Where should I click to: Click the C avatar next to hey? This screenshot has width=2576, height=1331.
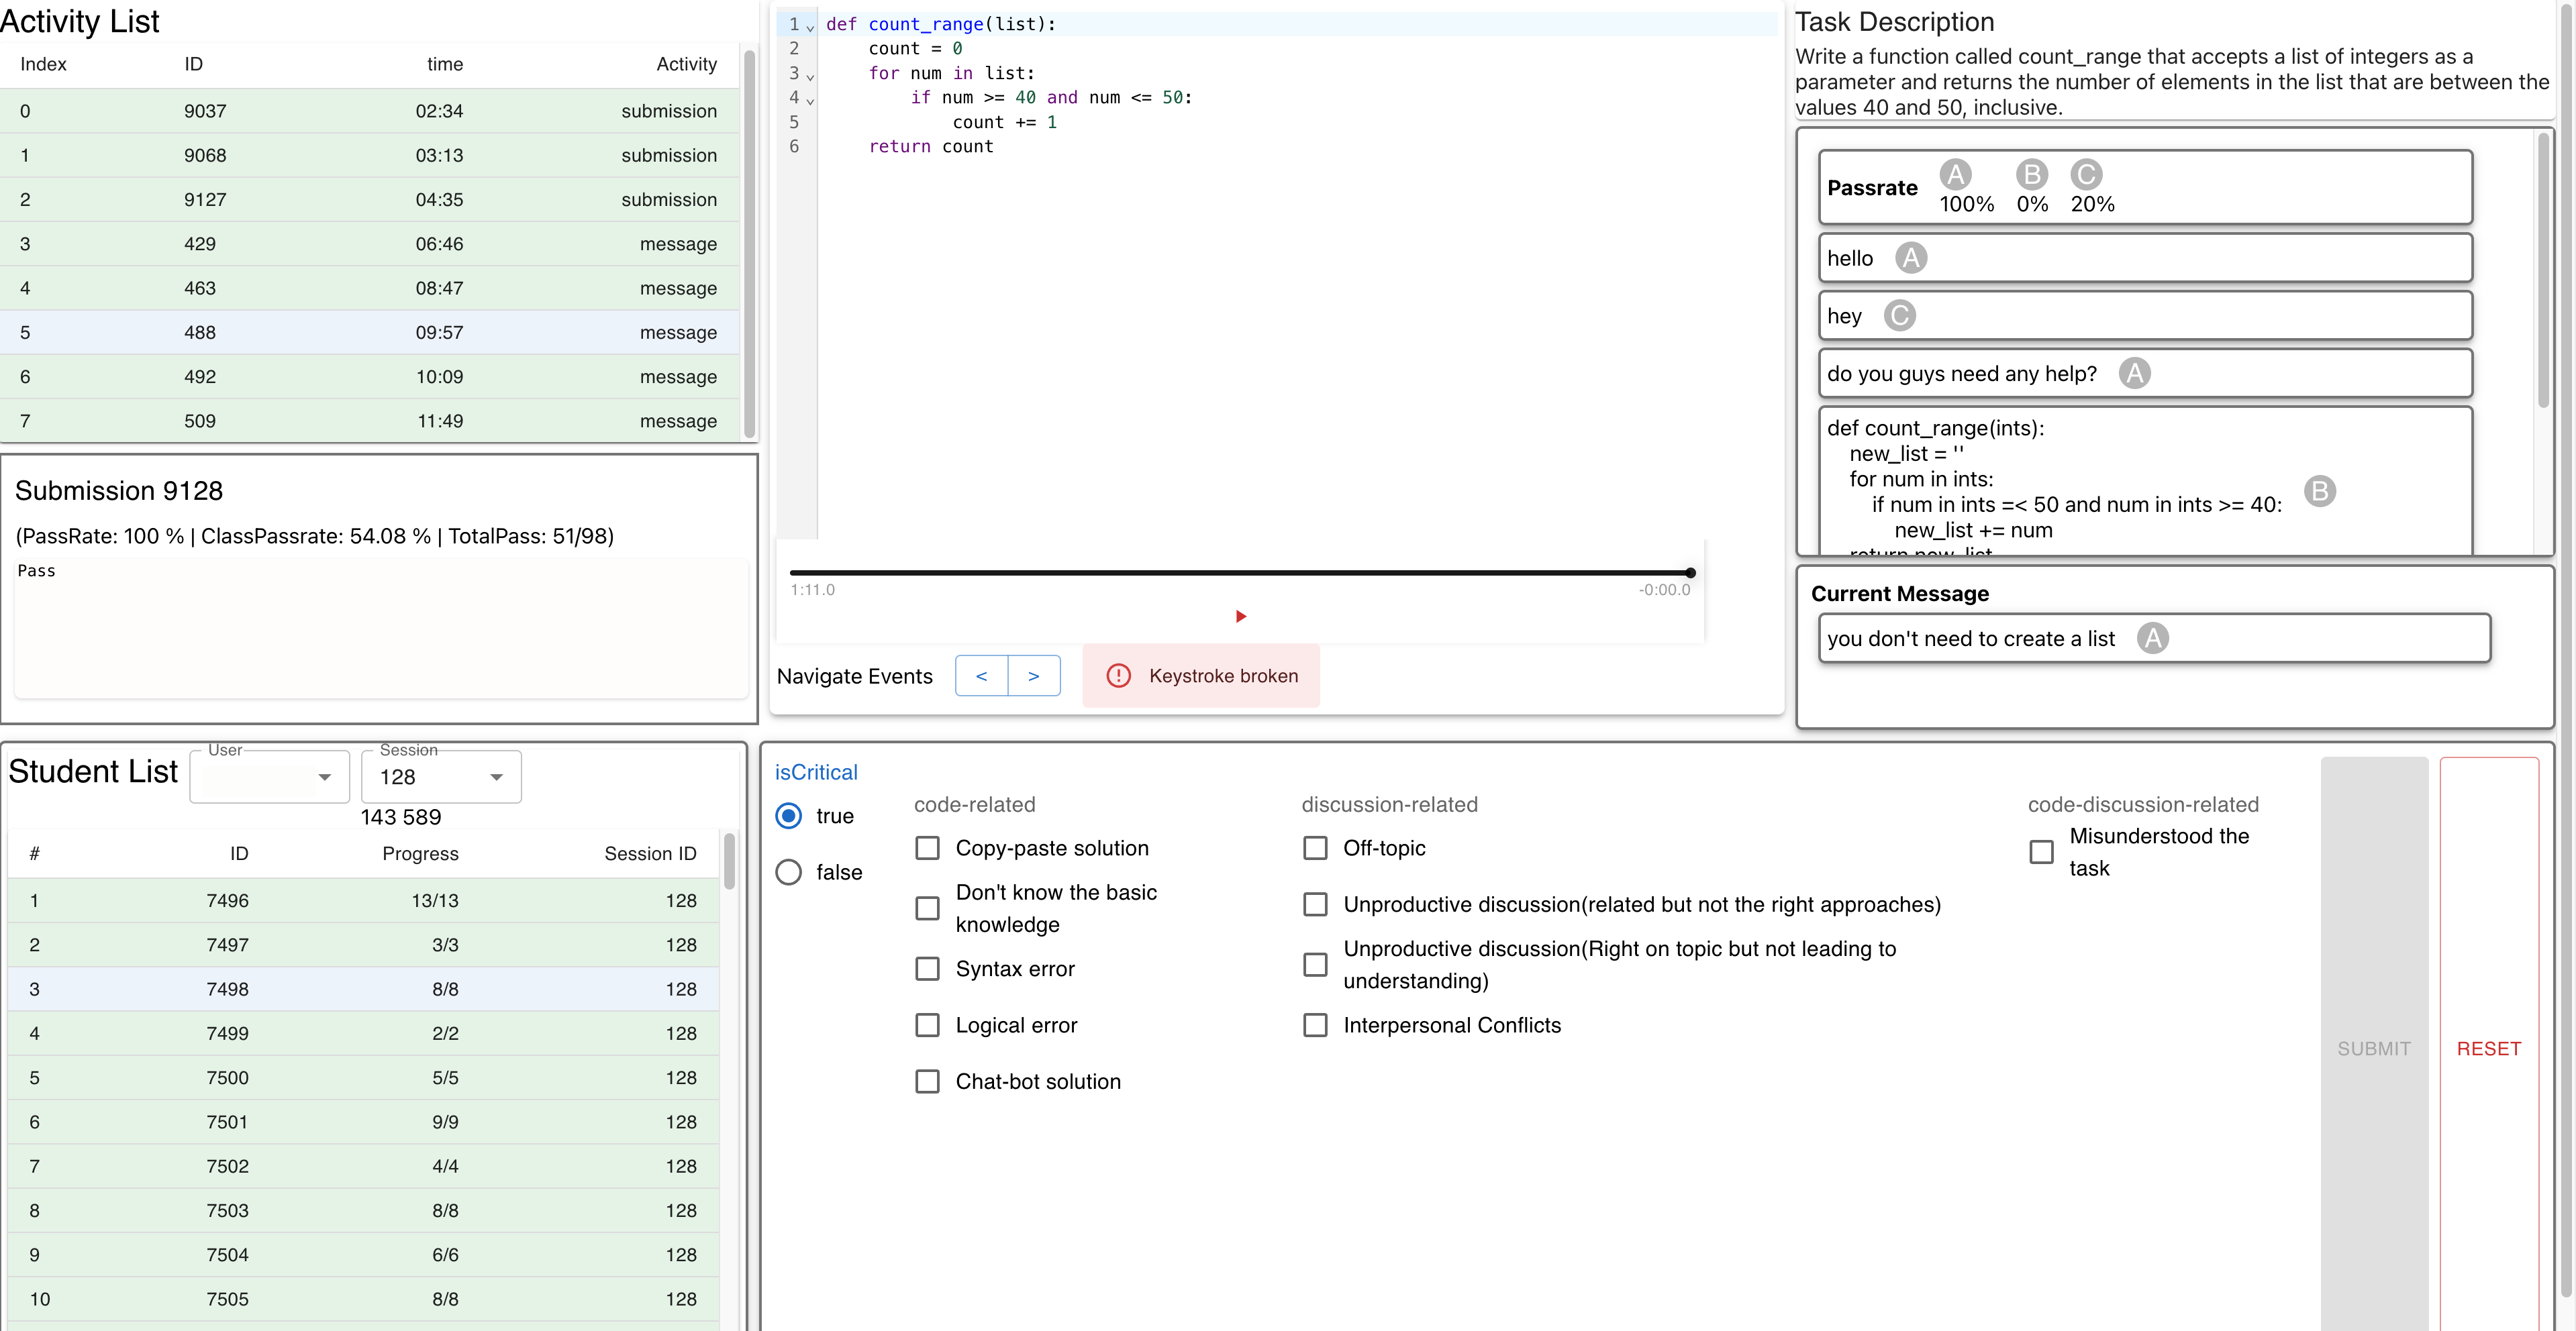[x=1899, y=316]
